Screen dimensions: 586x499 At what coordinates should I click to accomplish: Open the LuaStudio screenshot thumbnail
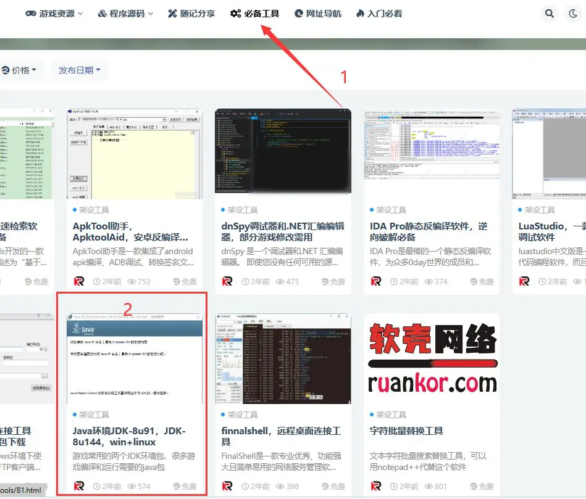coord(549,154)
